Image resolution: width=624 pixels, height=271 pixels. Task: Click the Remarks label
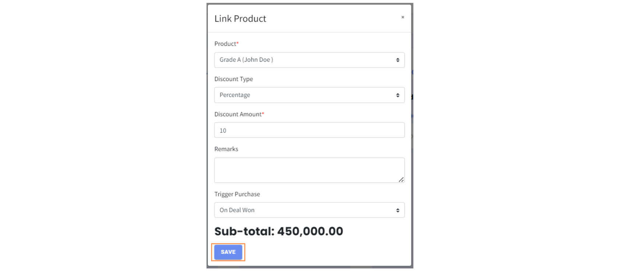226,149
